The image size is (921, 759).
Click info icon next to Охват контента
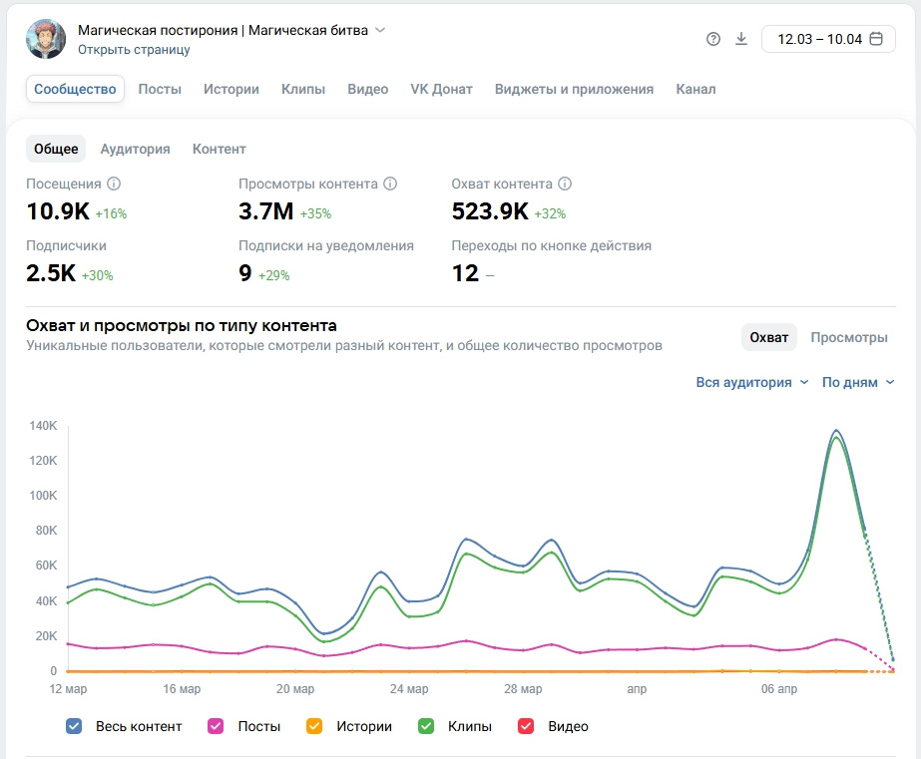[565, 185]
